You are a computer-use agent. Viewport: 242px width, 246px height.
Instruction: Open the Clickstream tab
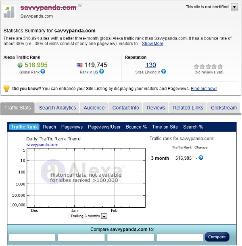[x=224, y=108]
